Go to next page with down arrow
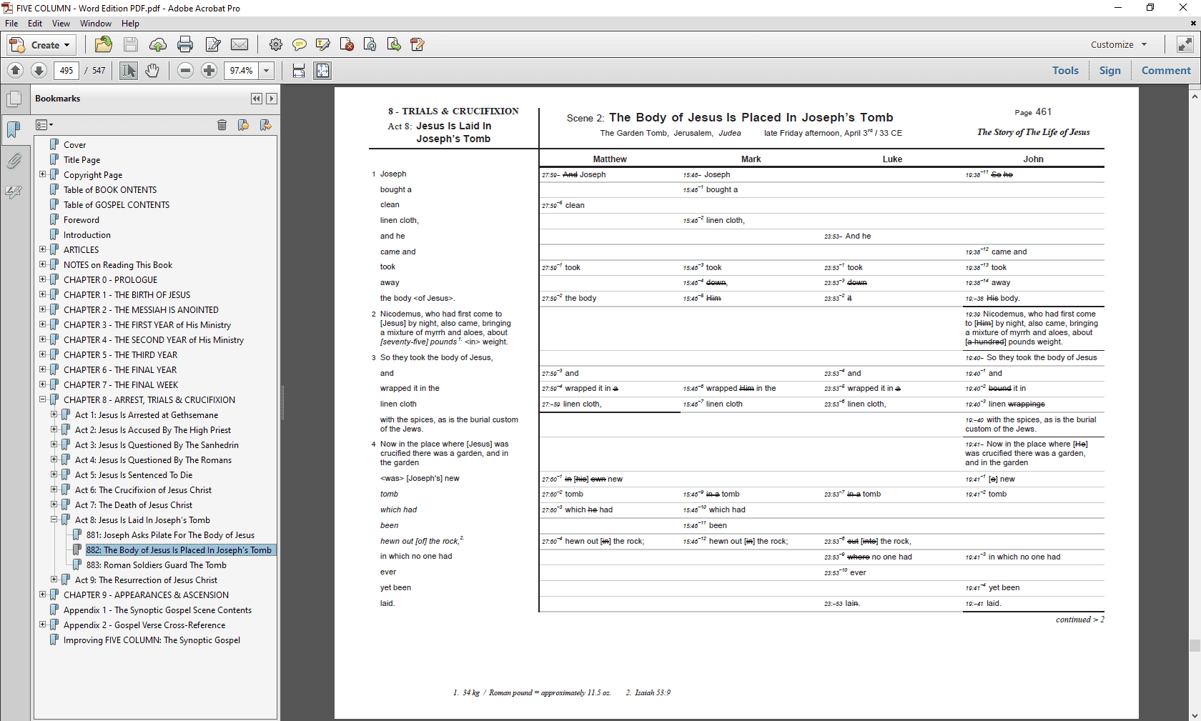Screen dimensions: 1201x721 pyautogui.click(x=39, y=70)
